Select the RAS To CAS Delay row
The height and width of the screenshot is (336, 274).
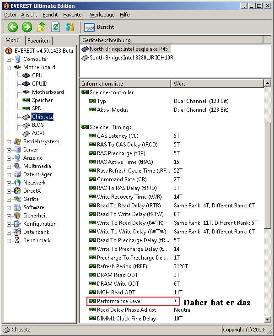pos(171,145)
